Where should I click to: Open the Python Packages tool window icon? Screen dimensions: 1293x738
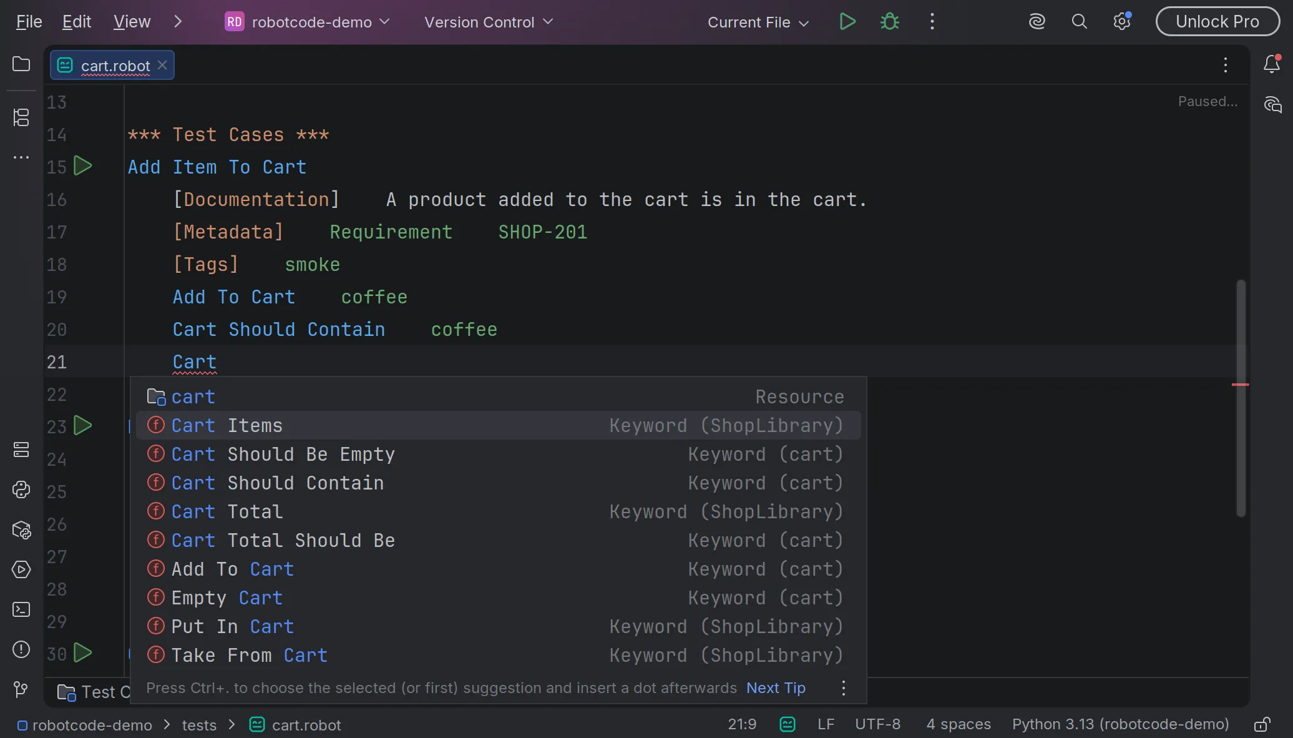[21, 530]
